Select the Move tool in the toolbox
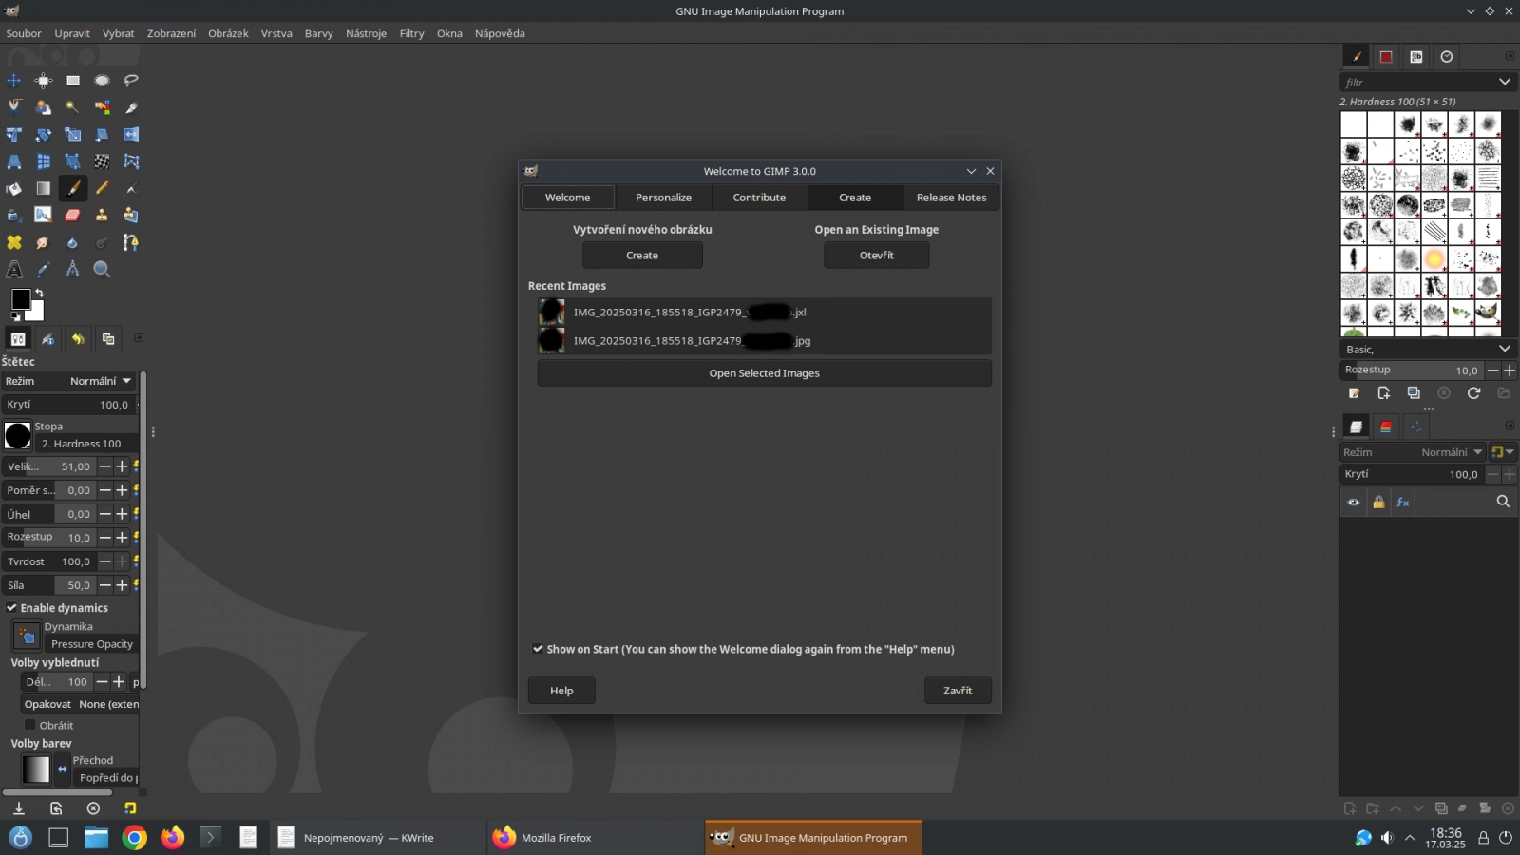Screen dimensions: 1520x855 [14, 81]
